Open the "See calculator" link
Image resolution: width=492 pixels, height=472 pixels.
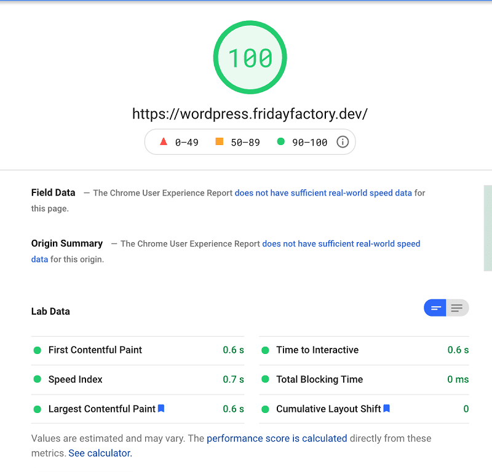100,454
